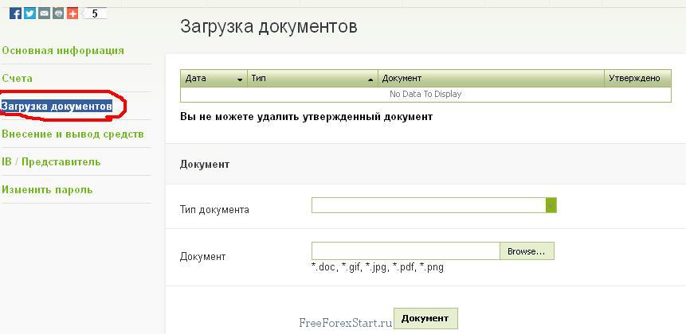Open Основная информация in the sidebar

[63, 51]
